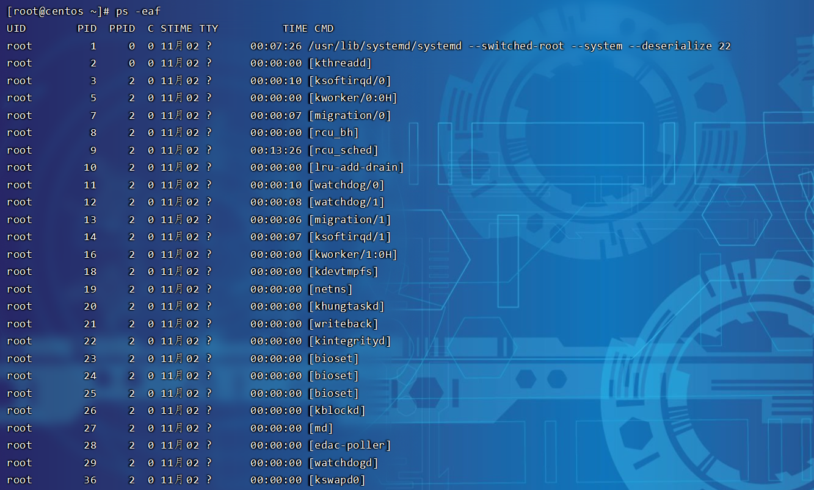Viewport: 814px width, 490px height.
Task: Click the PPID column header
Action: (122, 29)
